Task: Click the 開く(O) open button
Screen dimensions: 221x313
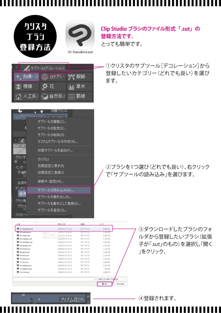Action: 105,284
